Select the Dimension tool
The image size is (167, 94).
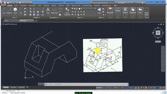coord(54,10)
